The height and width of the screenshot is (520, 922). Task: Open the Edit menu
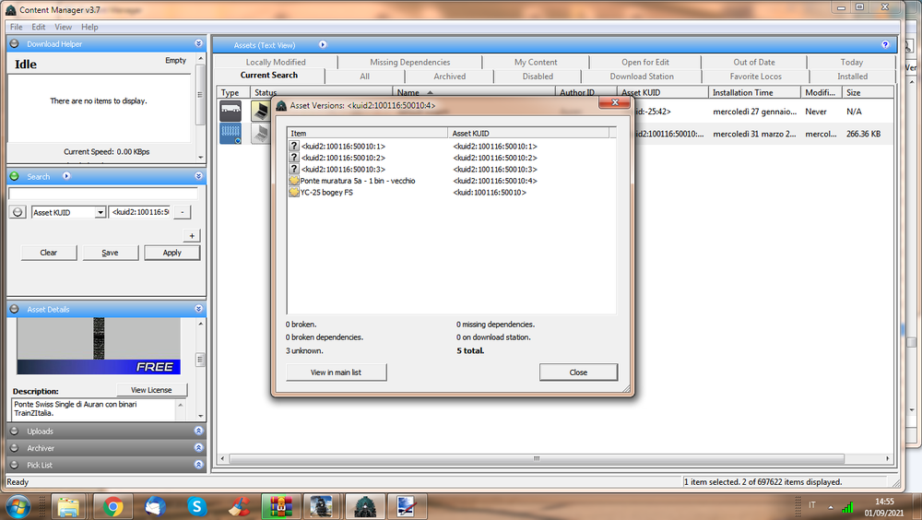click(38, 27)
